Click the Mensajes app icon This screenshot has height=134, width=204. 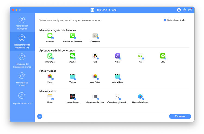point(50,36)
